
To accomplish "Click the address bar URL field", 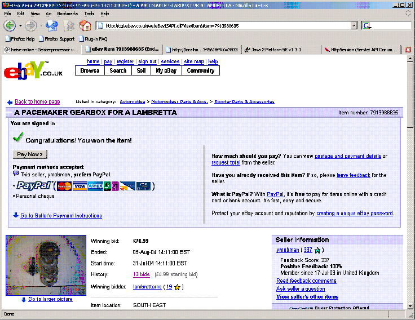I will (225, 26).
